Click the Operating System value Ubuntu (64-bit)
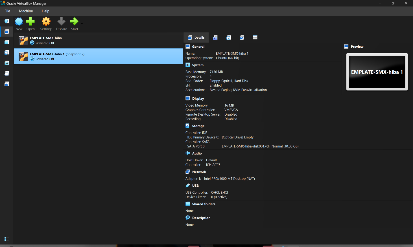 [x=228, y=58]
